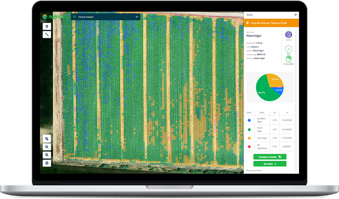339x199 pixels.
Task: Expand the Choose Analysis chevron arrow
Action: click(137, 17)
